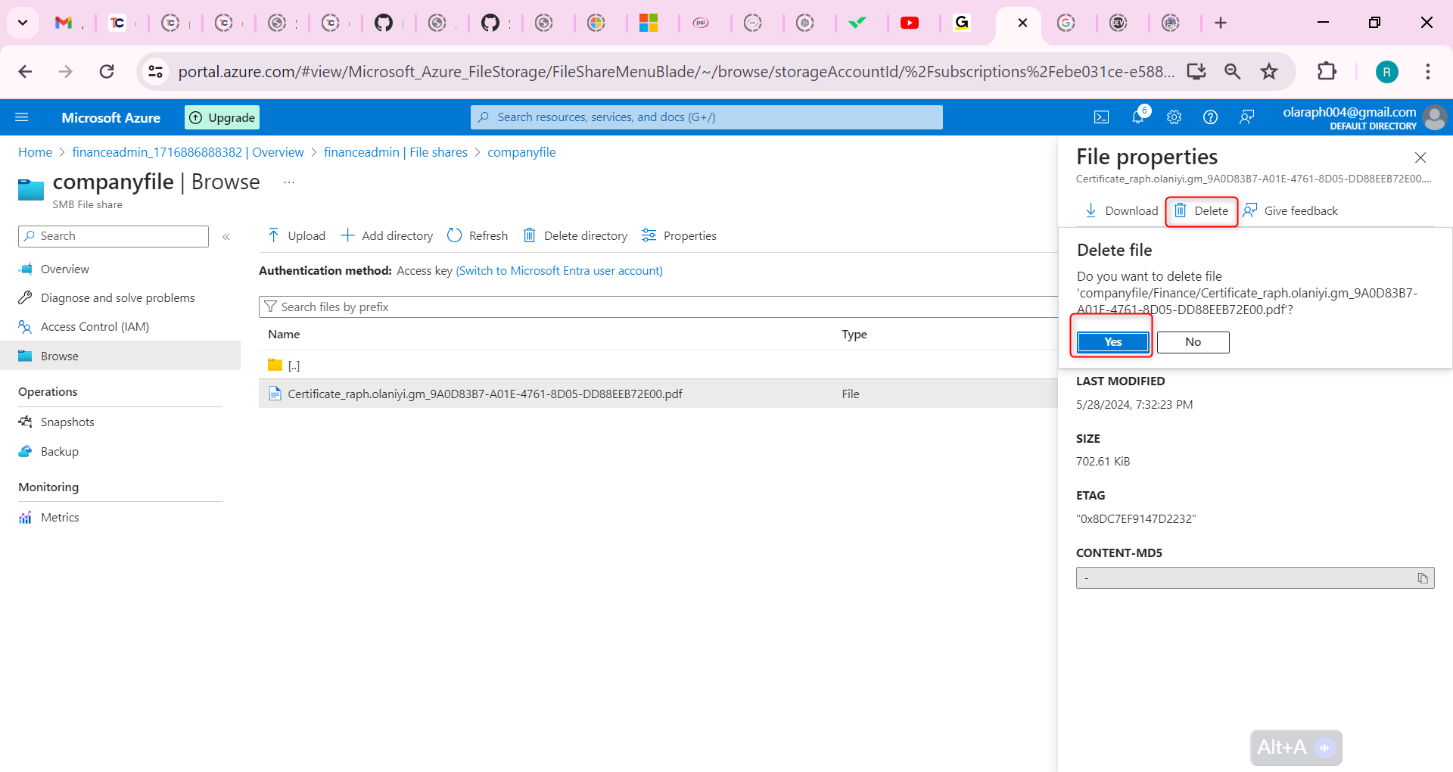Go to Microsoft Azure home logo
Image resolution: width=1453 pixels, height=772 pixels.
(111, 117)
